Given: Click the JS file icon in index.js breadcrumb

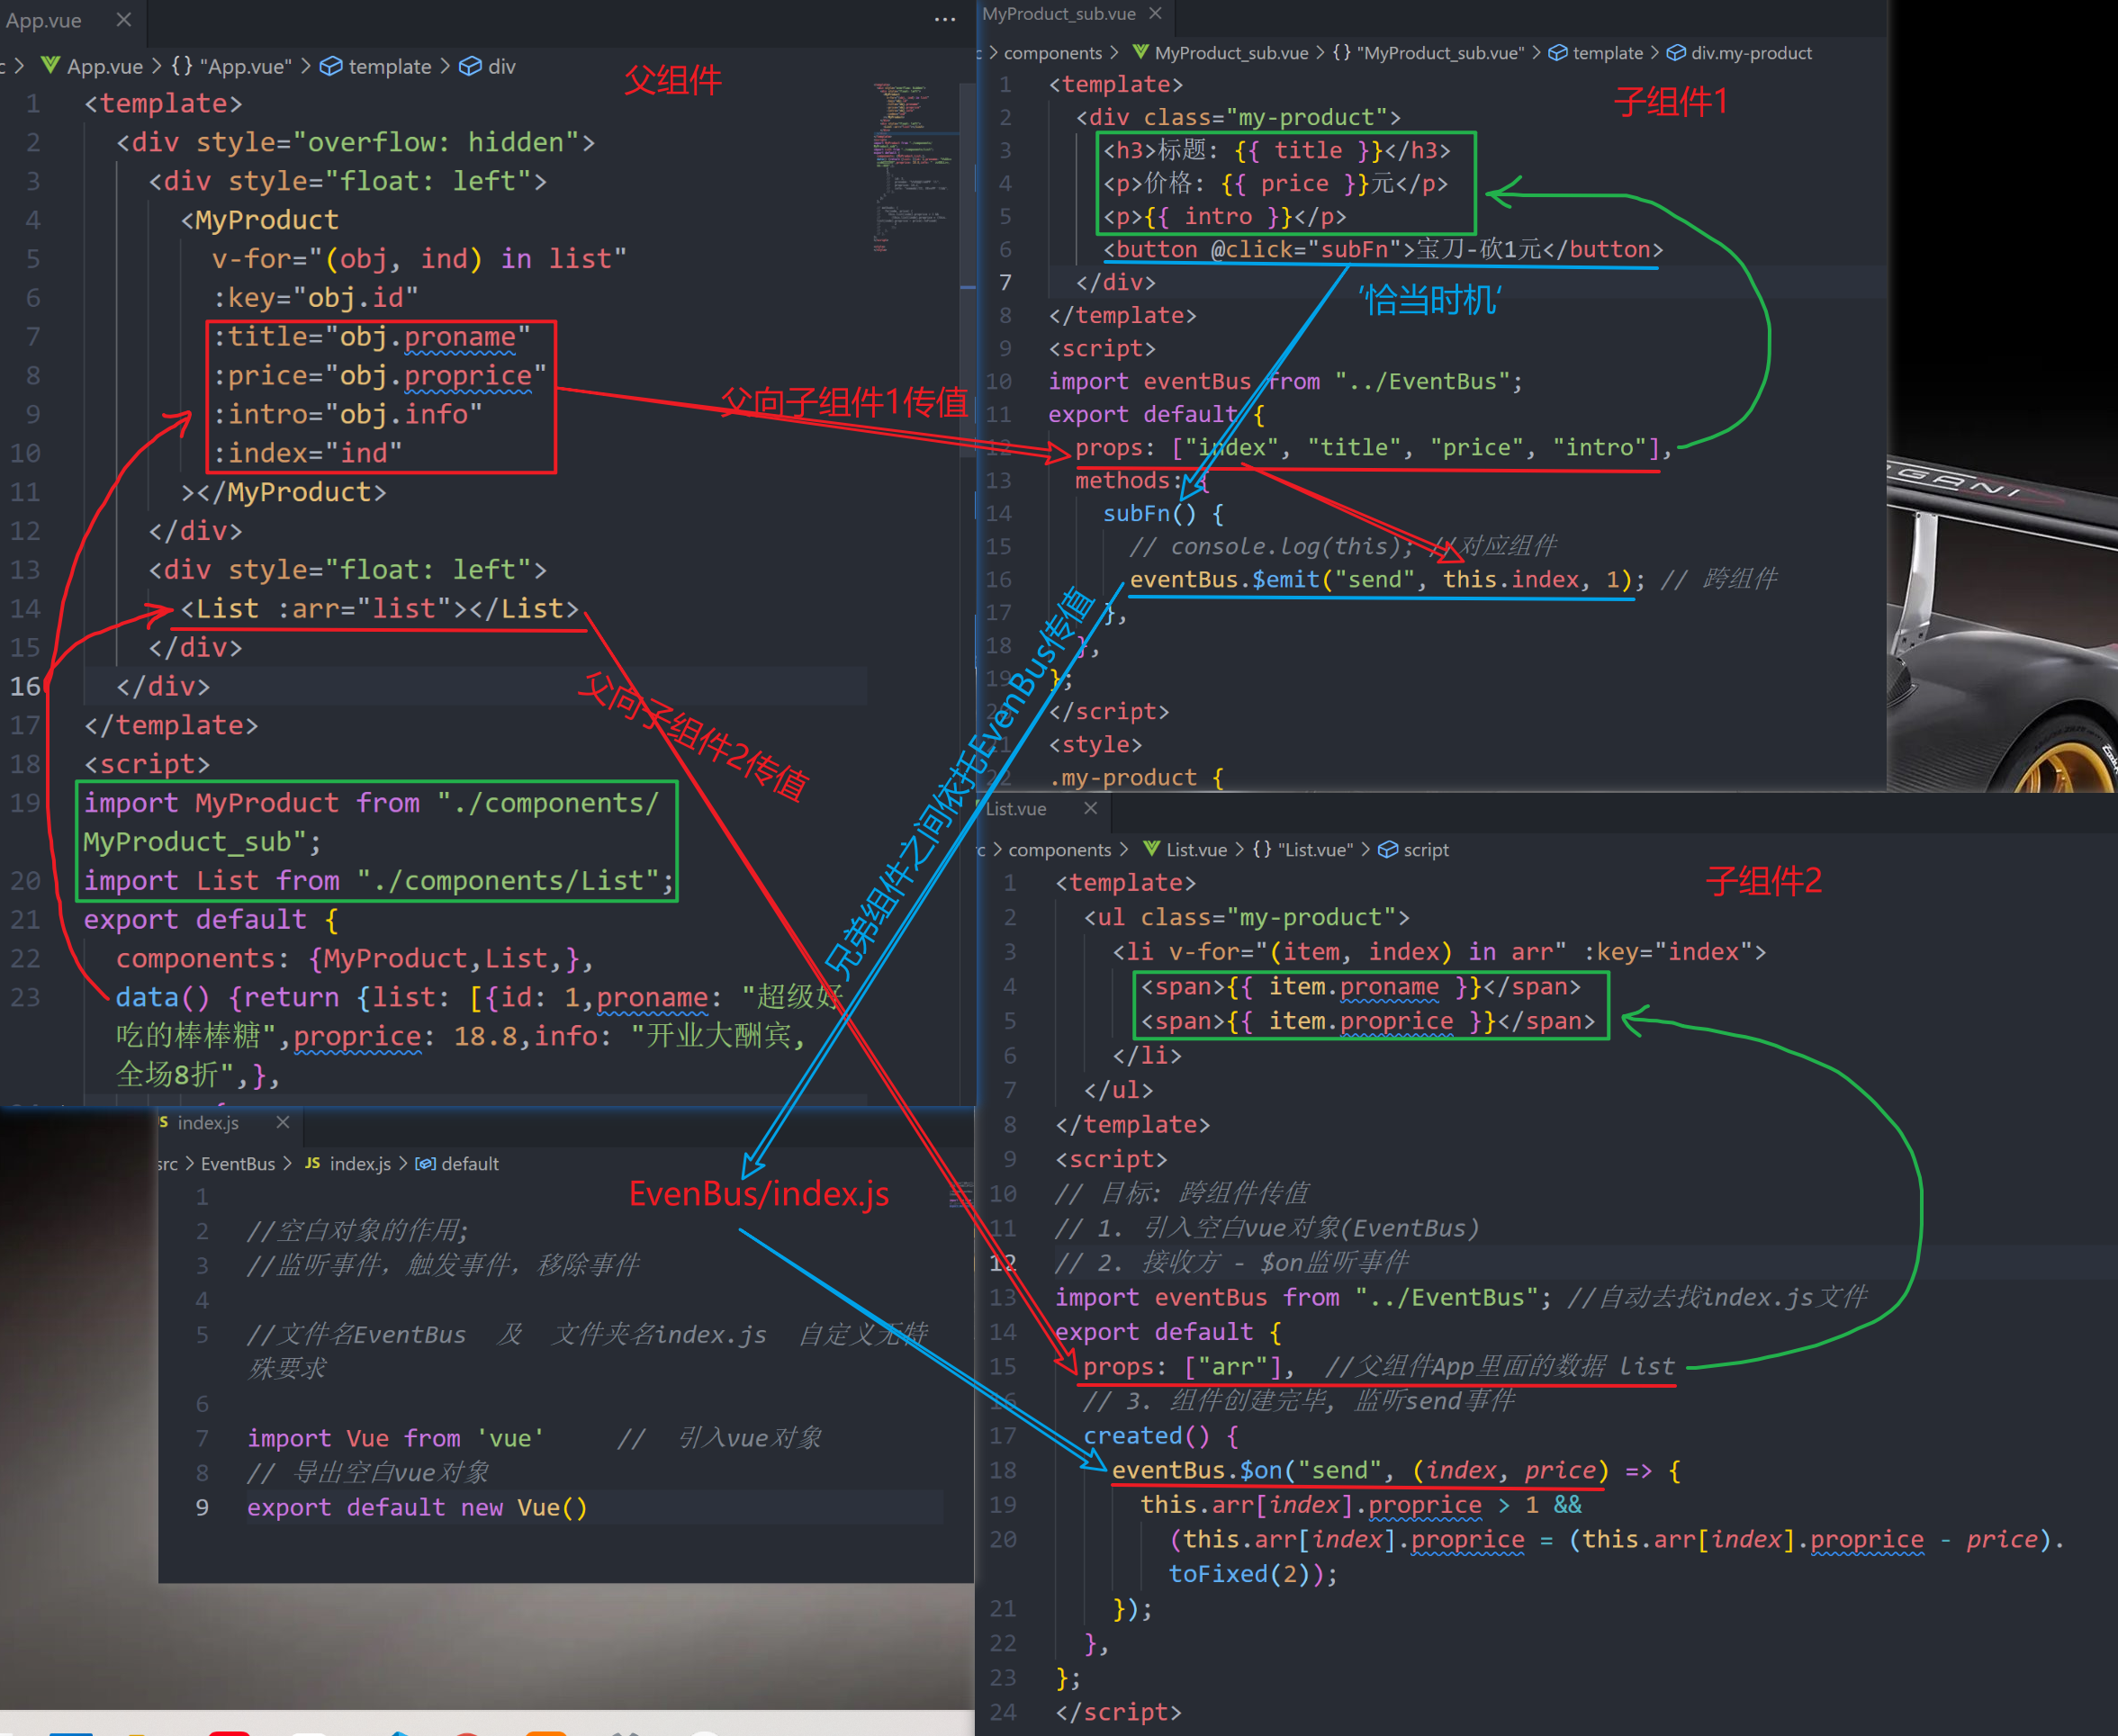Looking at the screenshot, I should 313,1163.
